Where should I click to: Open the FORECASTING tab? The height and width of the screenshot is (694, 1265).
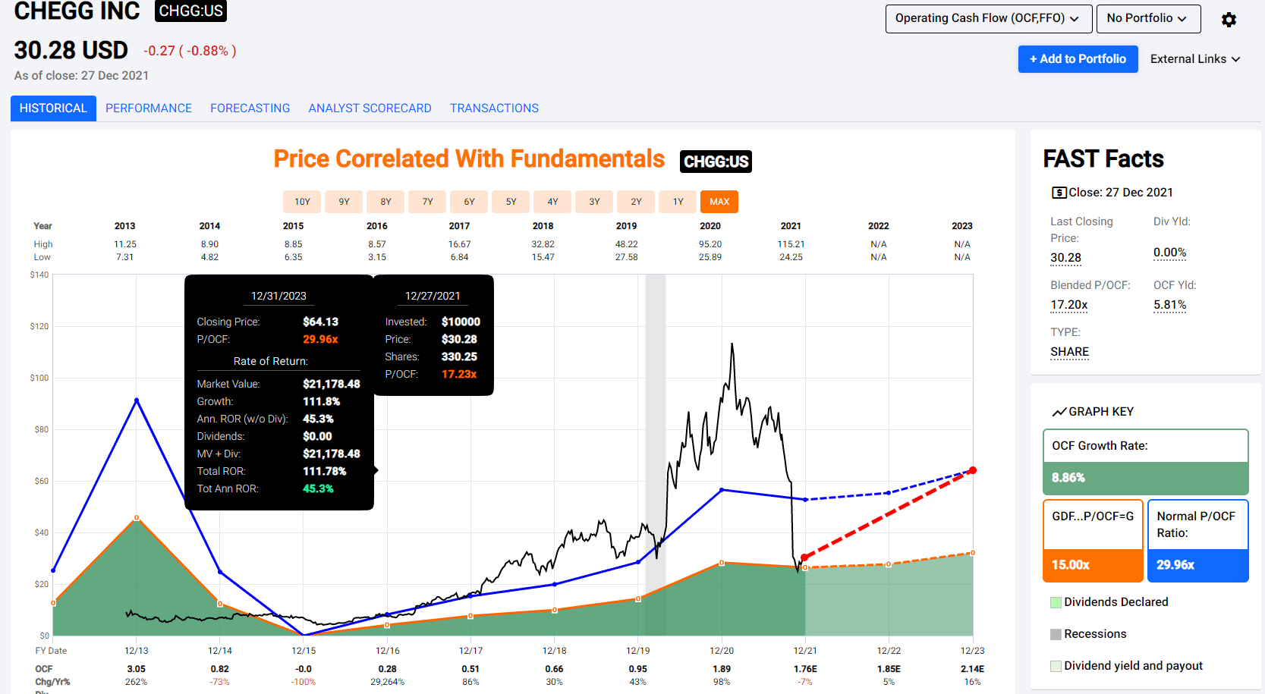[x=250, y=108]
